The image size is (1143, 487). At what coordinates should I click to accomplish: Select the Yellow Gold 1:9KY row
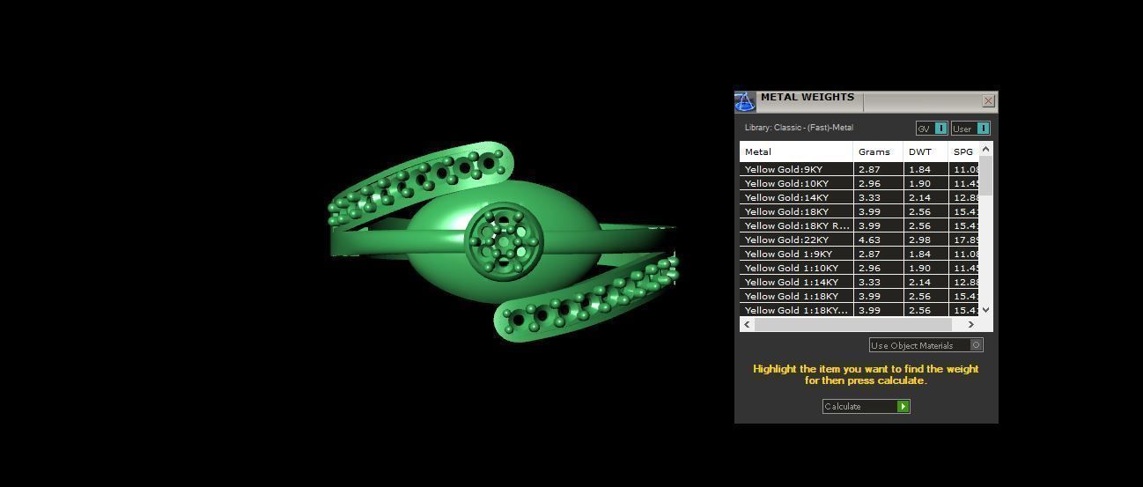859,254
